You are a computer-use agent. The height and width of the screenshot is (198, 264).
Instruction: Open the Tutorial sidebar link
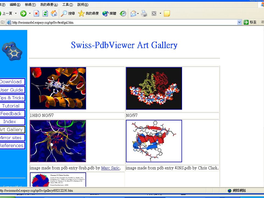pyautogui.click(x=12, y=106)
